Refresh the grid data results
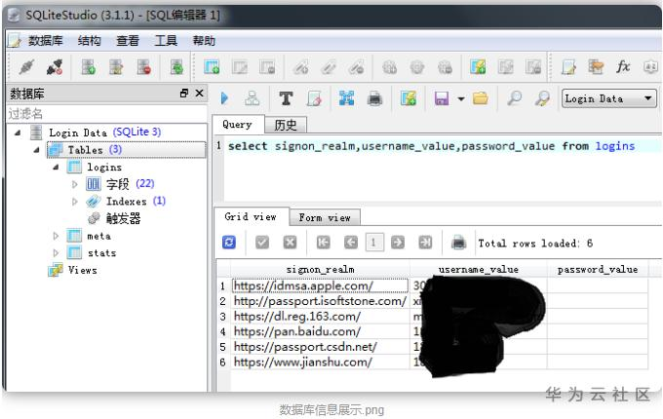 tap(229, 243)
